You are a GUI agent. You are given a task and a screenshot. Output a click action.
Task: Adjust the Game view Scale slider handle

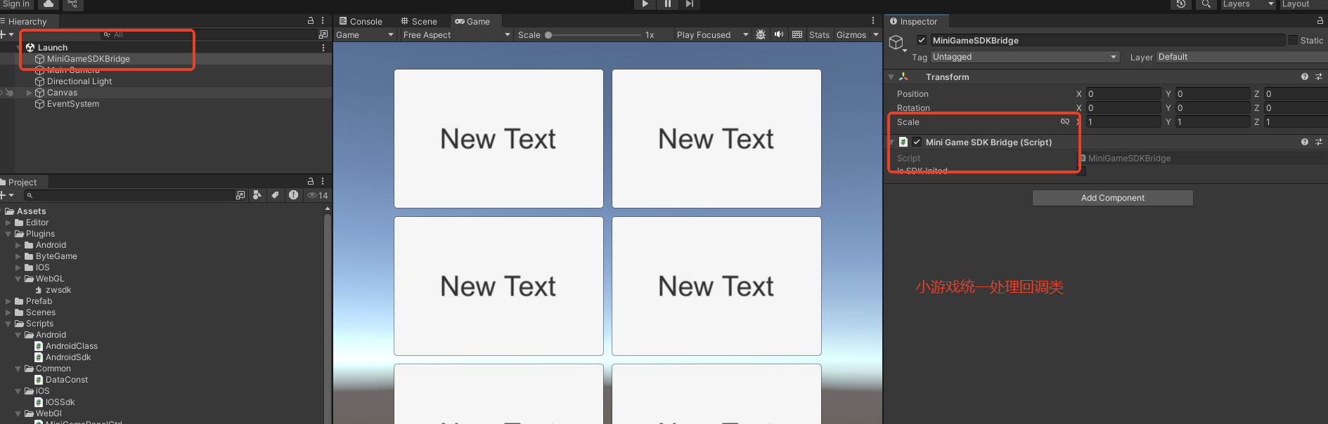click(548, 34)
